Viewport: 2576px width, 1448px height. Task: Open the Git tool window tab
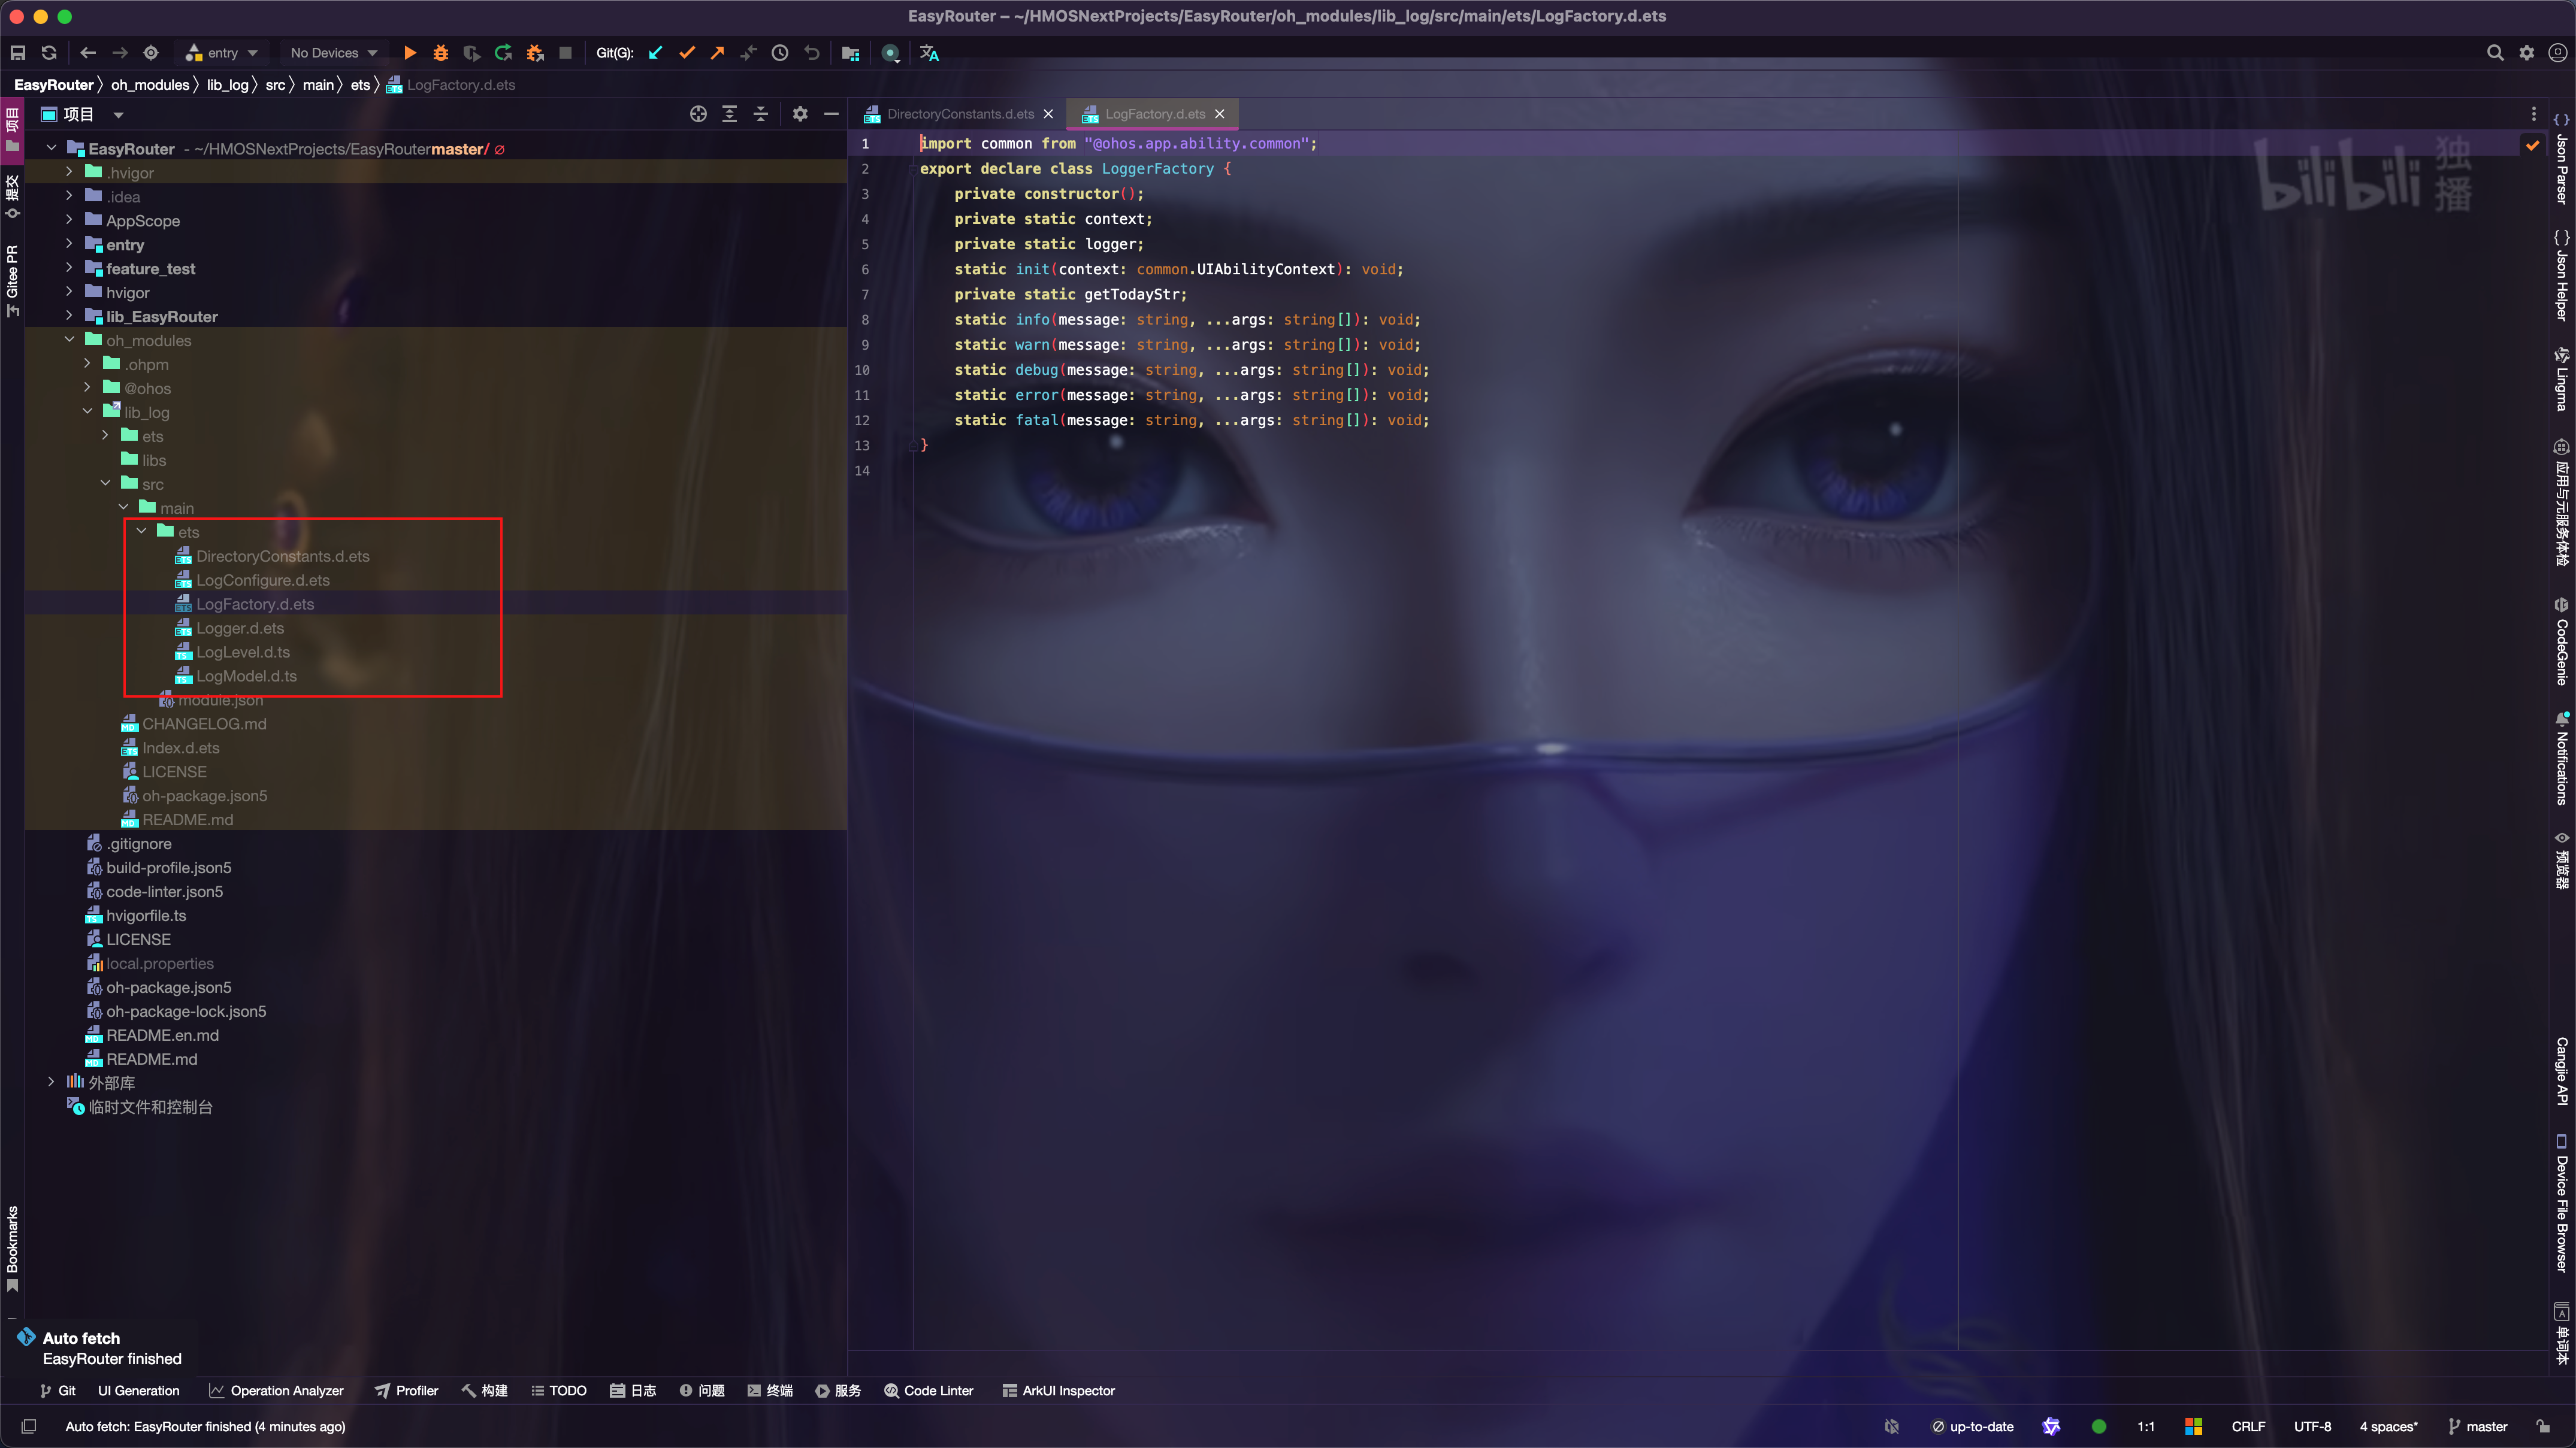(57, 1390)
